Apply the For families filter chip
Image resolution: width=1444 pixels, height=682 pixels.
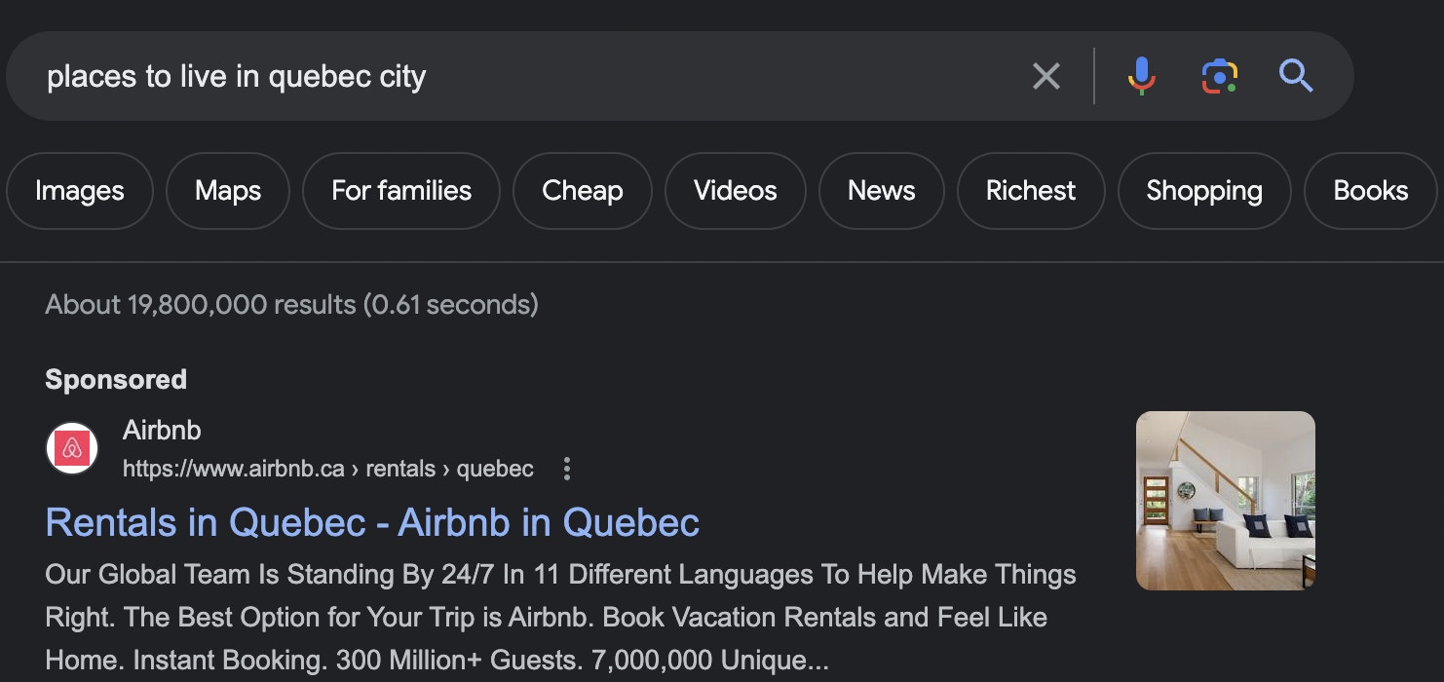[x=401, y=191]
